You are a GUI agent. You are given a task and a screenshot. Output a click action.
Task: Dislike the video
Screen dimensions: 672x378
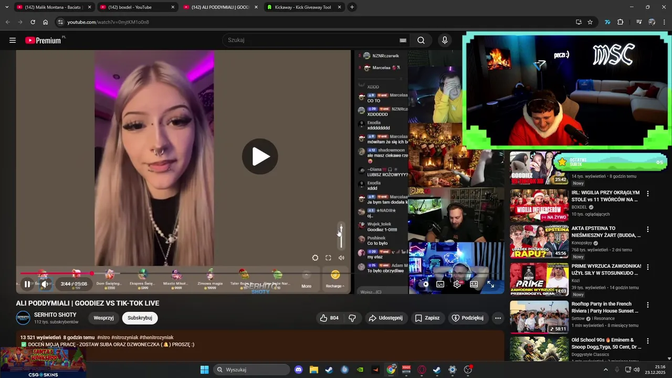(x=352, y=318)
